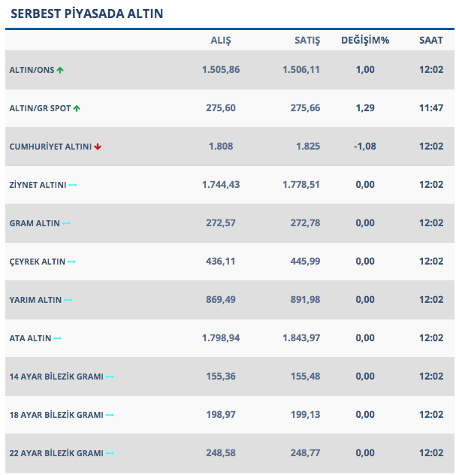456x475 pixels.
Task: Click the SAAT column header
Action: pos(431,41)
